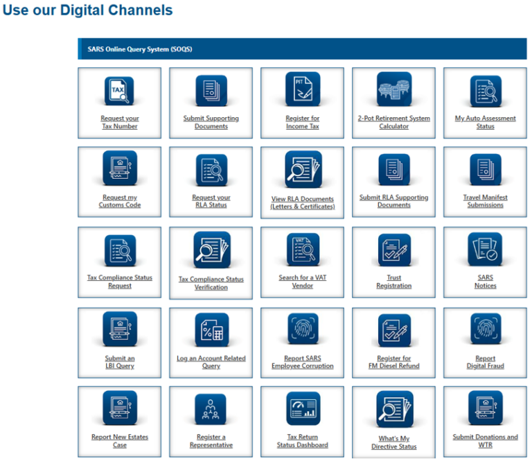
Task: Open the Trust Registration icon
Action: click(393, 250)
